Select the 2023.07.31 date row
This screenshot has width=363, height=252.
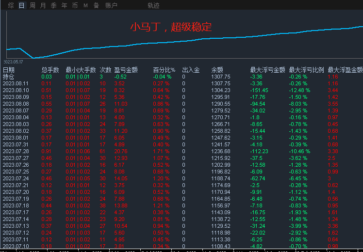point(181,144)
